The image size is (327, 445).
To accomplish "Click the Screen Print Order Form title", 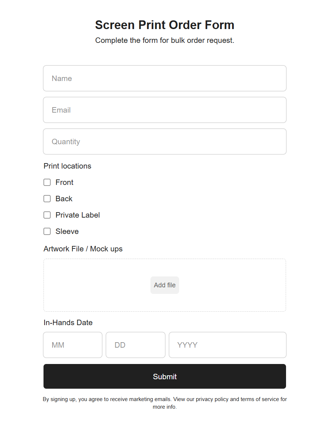I will click(165, 25).
